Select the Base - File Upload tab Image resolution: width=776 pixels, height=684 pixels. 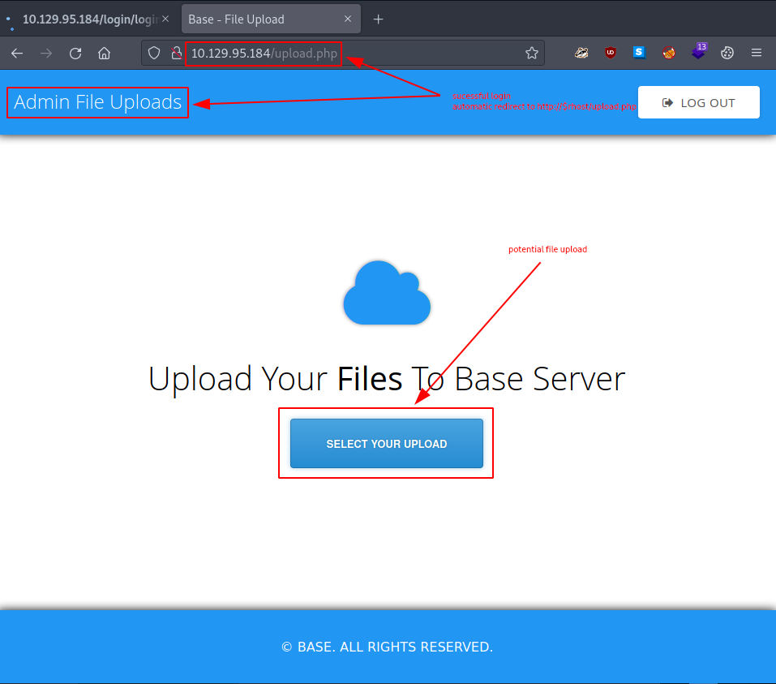268,19
